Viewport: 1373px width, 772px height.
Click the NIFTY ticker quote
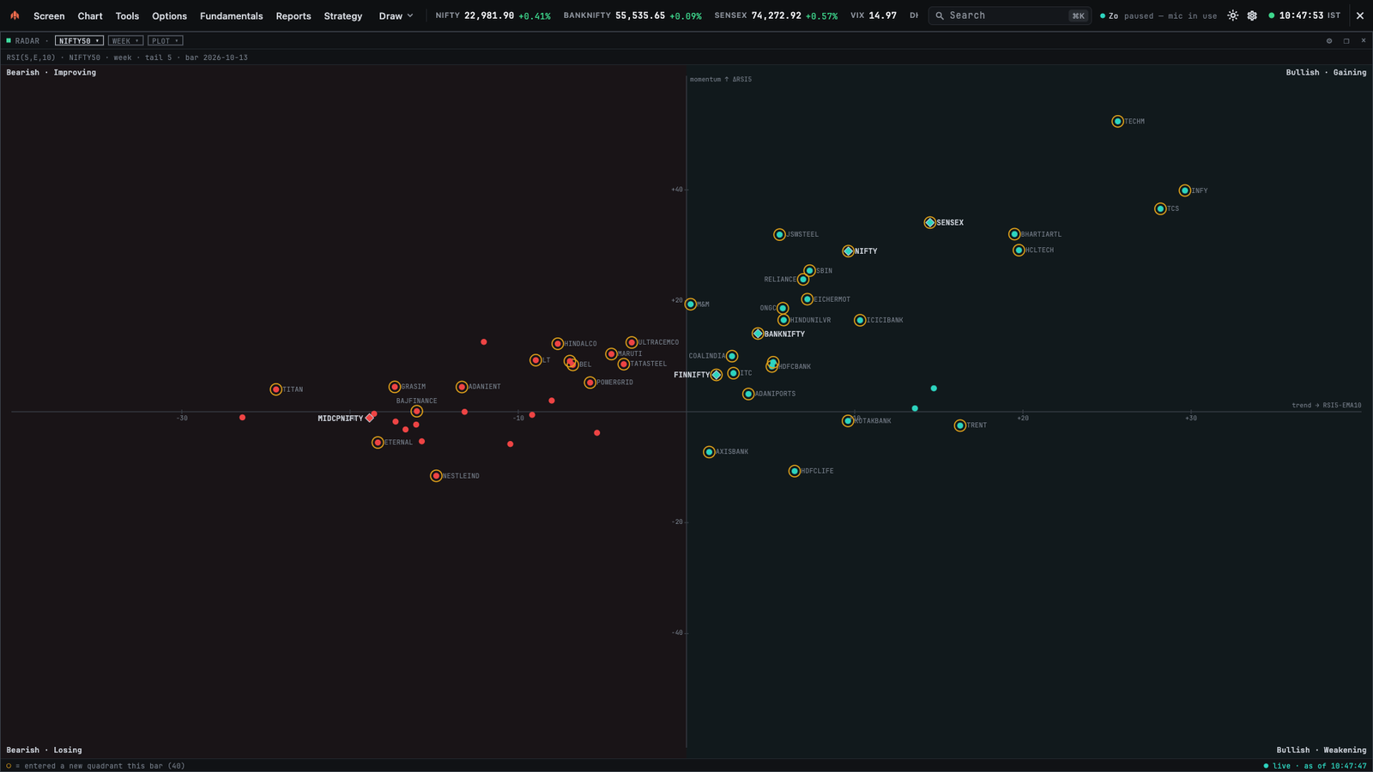(493, 15)
